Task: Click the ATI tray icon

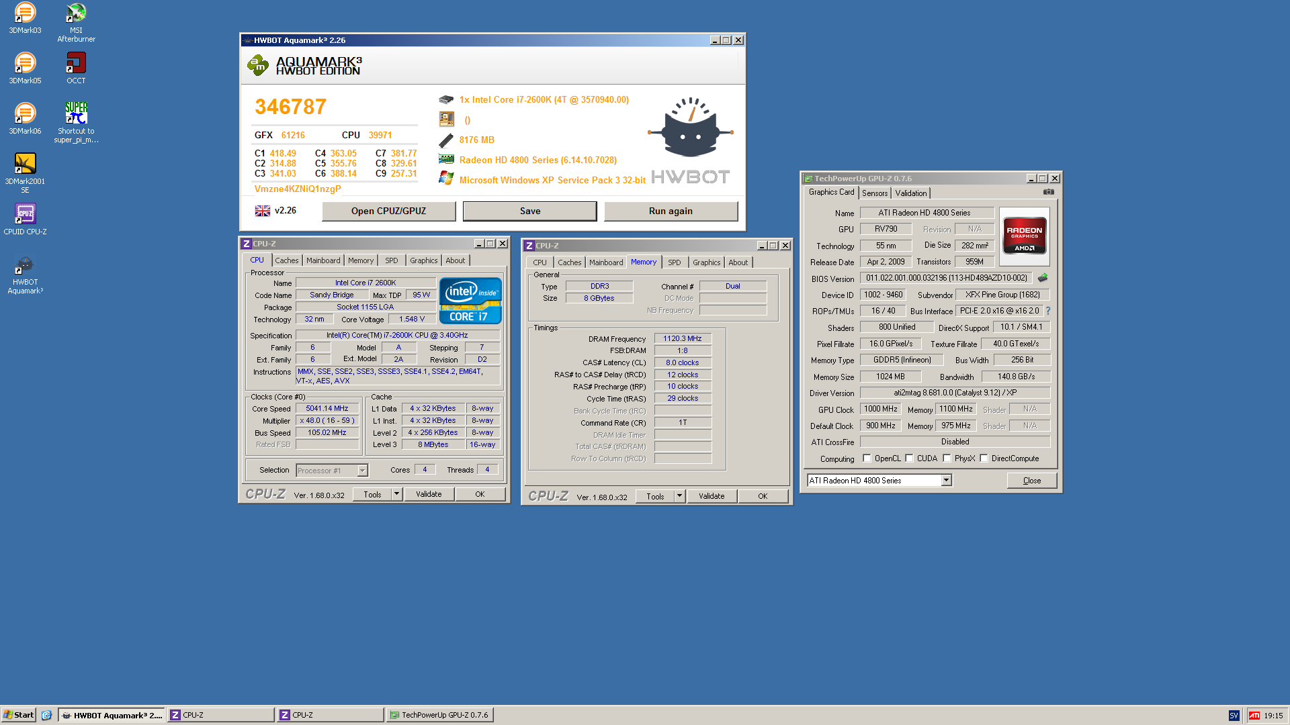Action: click(1254, 716)
